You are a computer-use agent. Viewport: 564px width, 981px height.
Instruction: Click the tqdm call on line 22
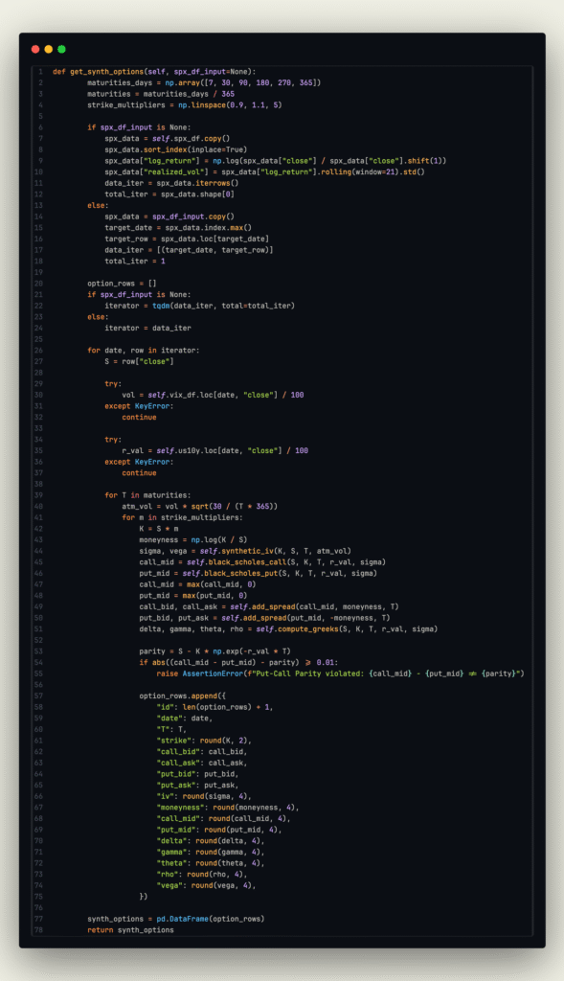pyautogui.click(x=161, y=306)
